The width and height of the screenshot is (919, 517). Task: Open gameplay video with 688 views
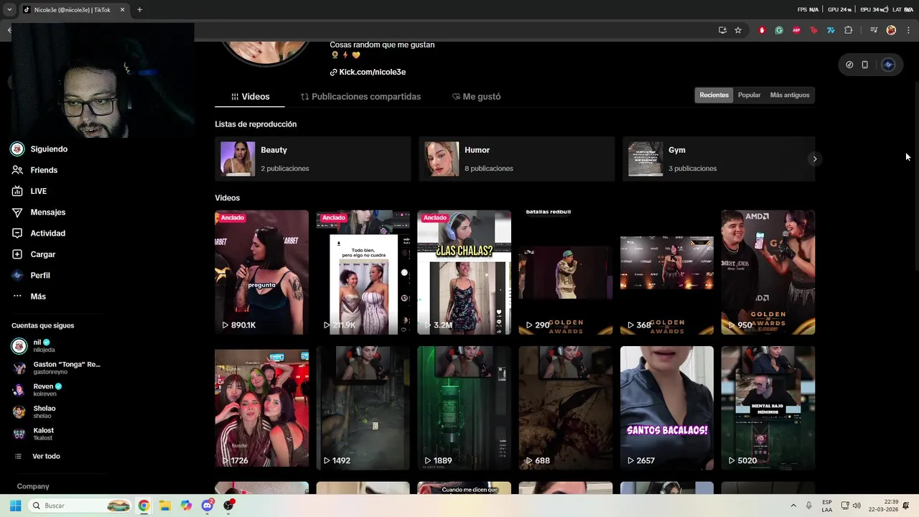pyautogui.click(x=566, y=408)
